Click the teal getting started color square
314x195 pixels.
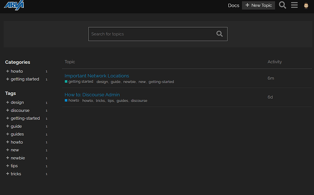pos(66,81)
